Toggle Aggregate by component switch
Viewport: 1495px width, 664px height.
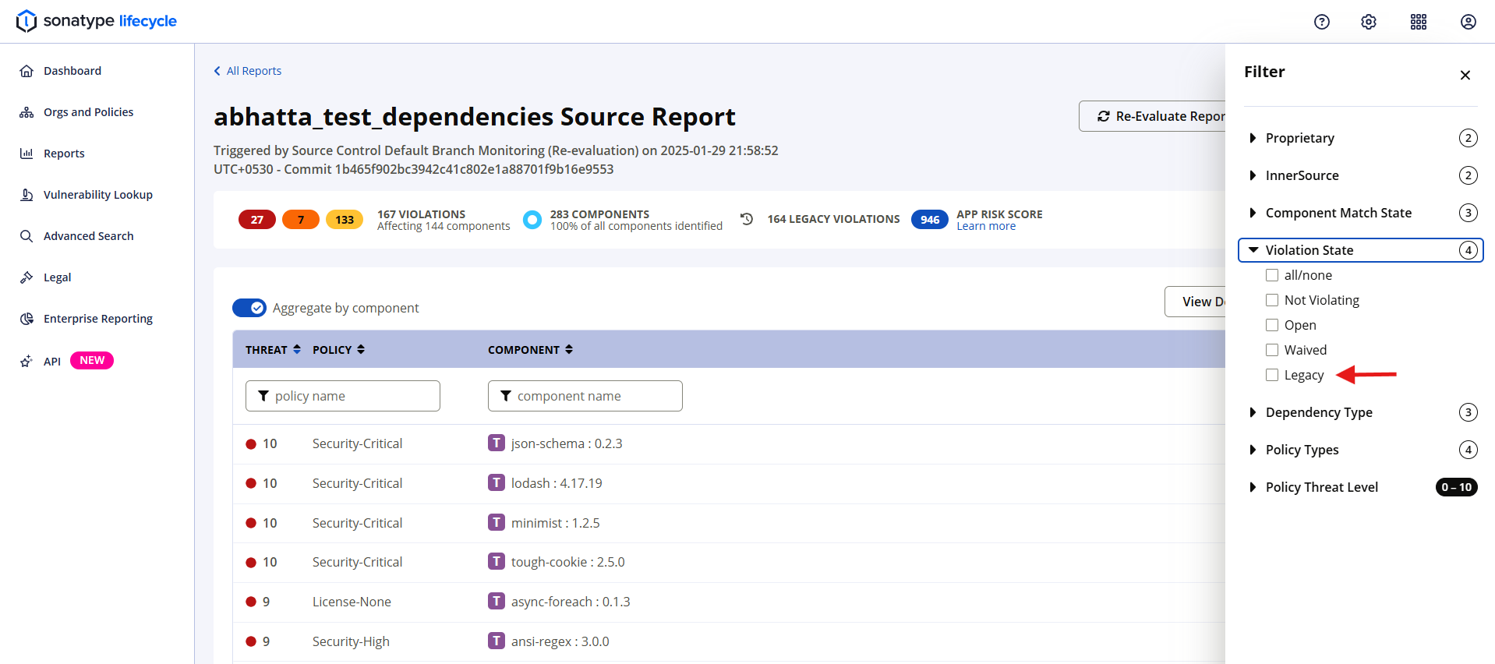pos(249,308)
